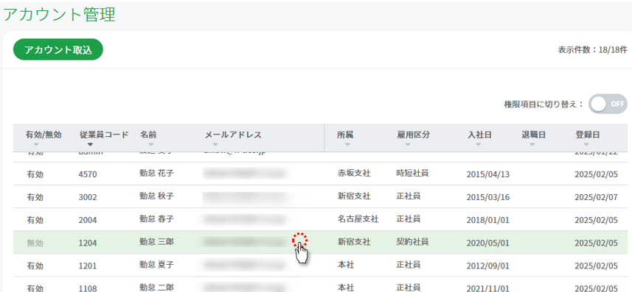Sort by the 所属 column arrow
Image resolution: width=632 pixels, height=292 pixels.
tap(347, 144)
